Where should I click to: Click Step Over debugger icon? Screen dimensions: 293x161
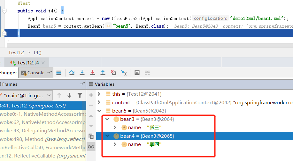pos(72,73)
